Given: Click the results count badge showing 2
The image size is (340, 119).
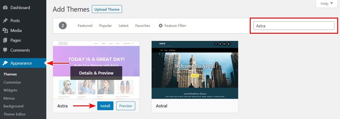Looking at the screenshot, I should pos(63,26).
